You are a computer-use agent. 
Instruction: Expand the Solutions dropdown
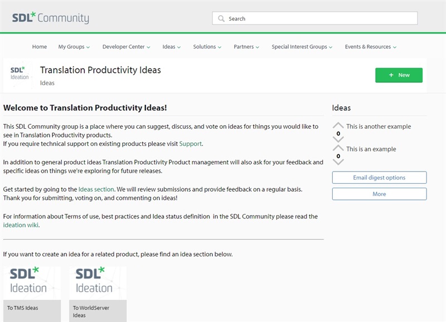[x=207, y=47]
